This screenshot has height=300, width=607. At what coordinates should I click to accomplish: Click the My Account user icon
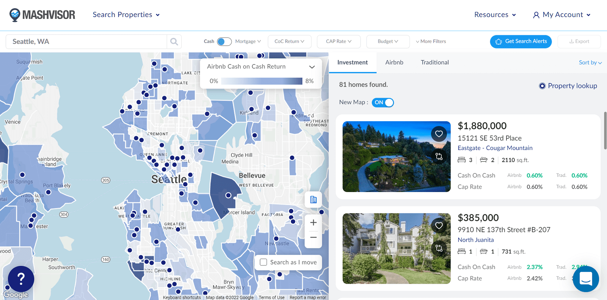536,15
